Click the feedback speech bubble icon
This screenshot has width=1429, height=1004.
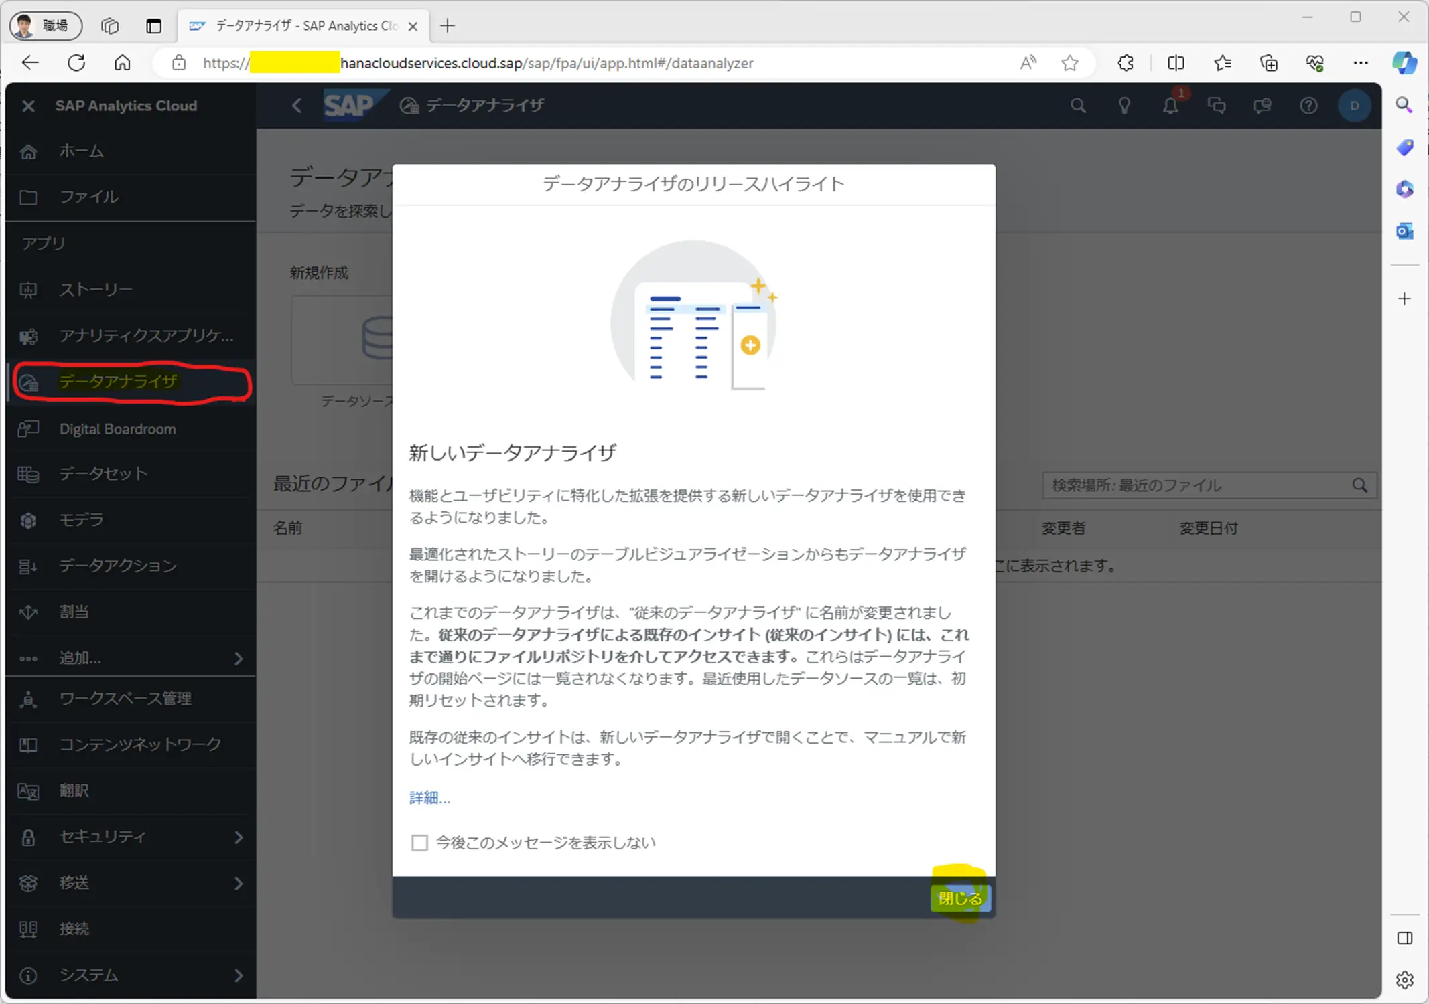(1262, 106)
